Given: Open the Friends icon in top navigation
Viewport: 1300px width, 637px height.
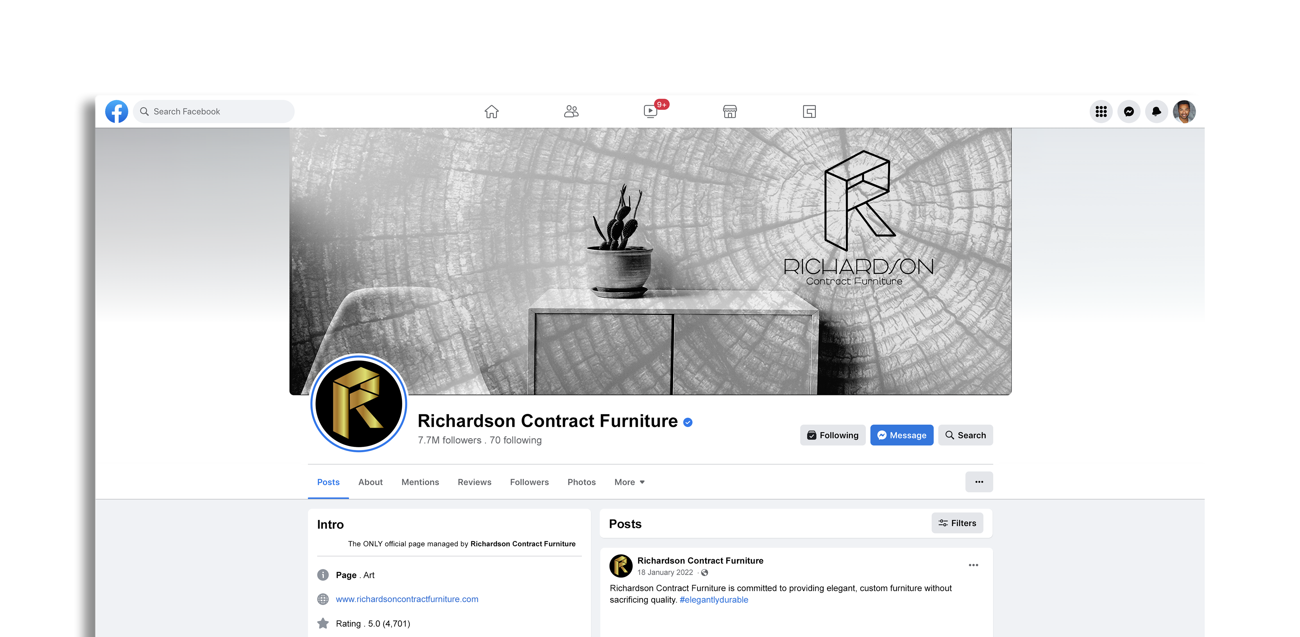Looking at the screenshot, I should pyautogui.click(x=571, y=111).
